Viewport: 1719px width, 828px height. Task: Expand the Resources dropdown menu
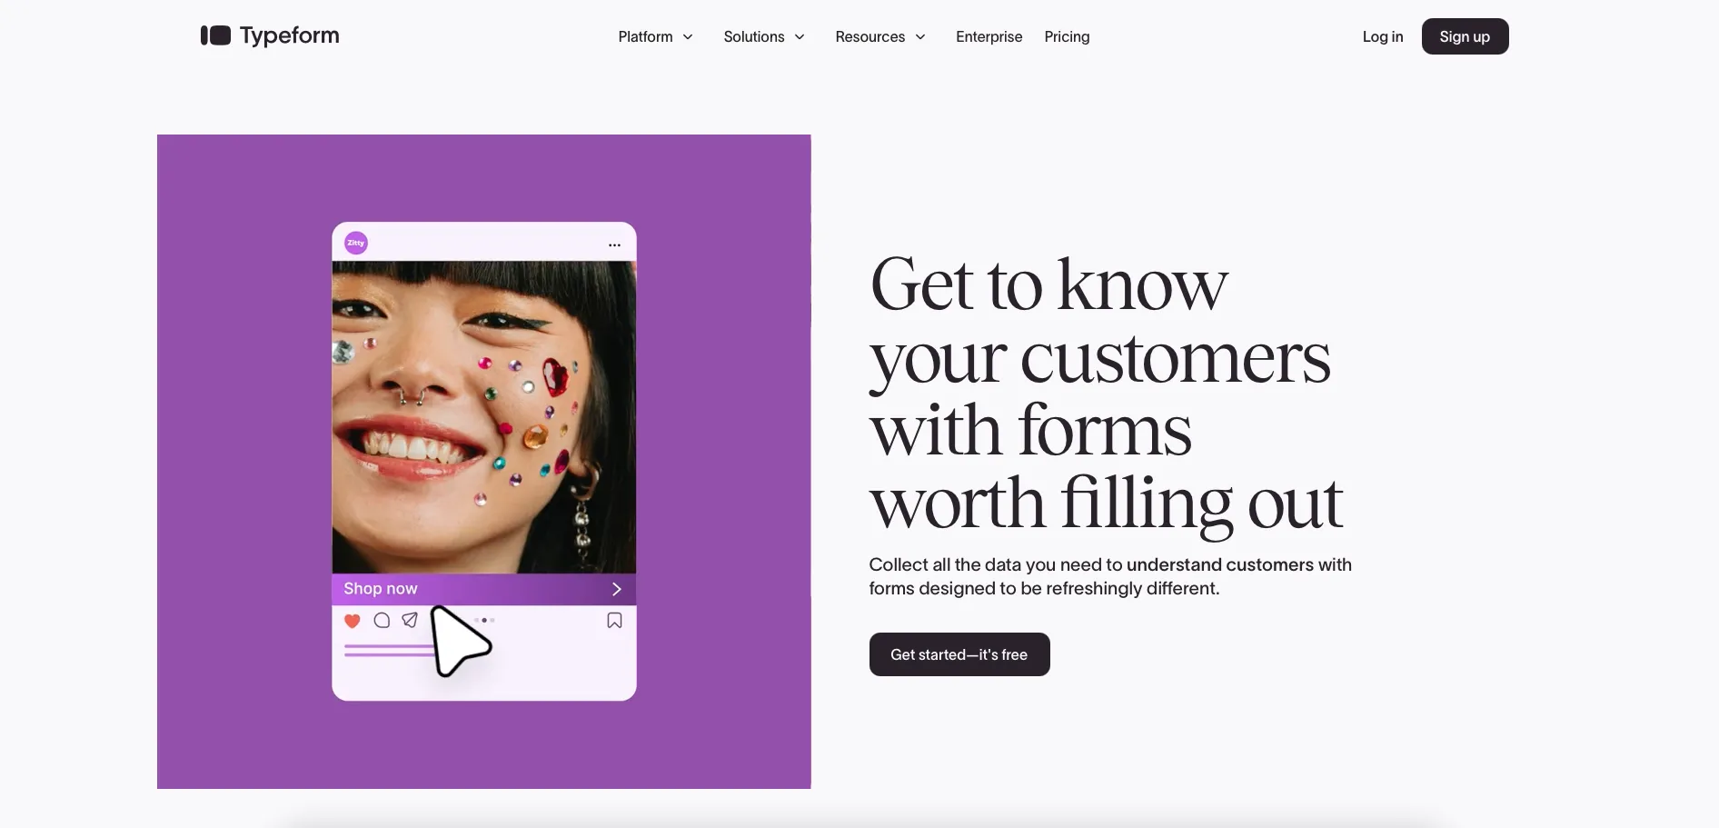point(880,36)
